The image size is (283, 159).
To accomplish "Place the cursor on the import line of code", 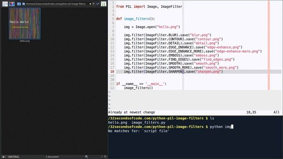I will 149,7.
